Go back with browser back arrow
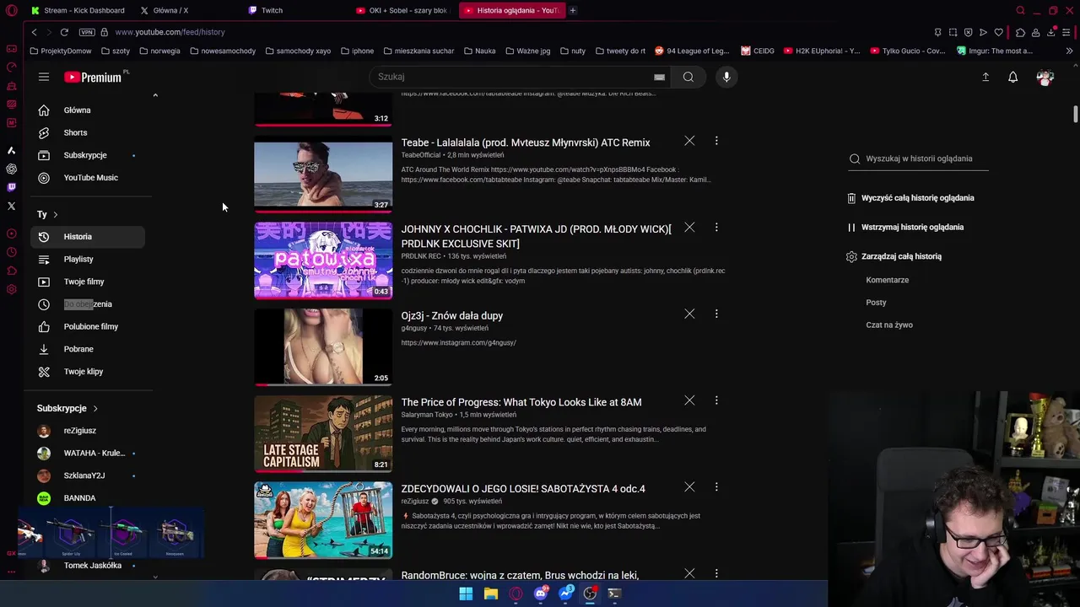The image size is (1080, 607). click(x=34, y=32)
